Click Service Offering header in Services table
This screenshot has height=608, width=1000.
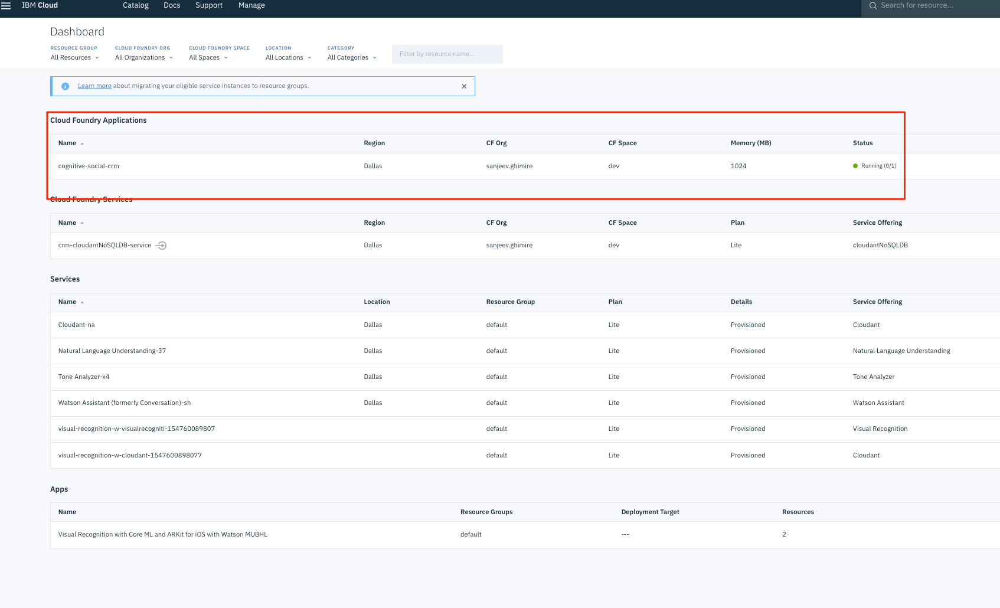877,302
